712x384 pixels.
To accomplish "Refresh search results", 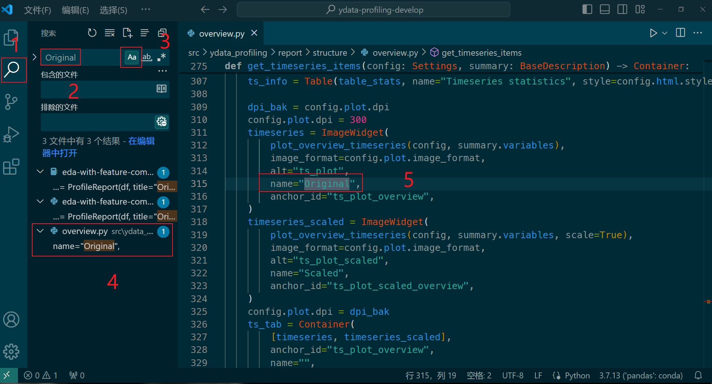I will click(x=92, y=33).
